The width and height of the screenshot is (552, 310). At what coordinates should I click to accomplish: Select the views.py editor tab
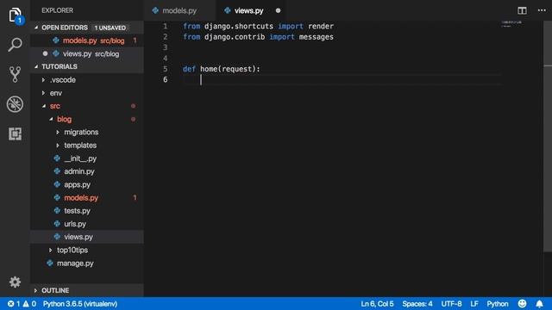(248, 10)
